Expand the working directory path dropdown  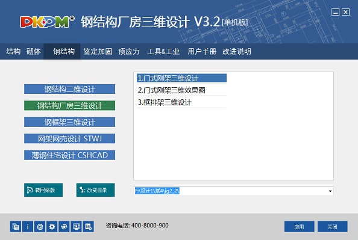tap(330, 191)
